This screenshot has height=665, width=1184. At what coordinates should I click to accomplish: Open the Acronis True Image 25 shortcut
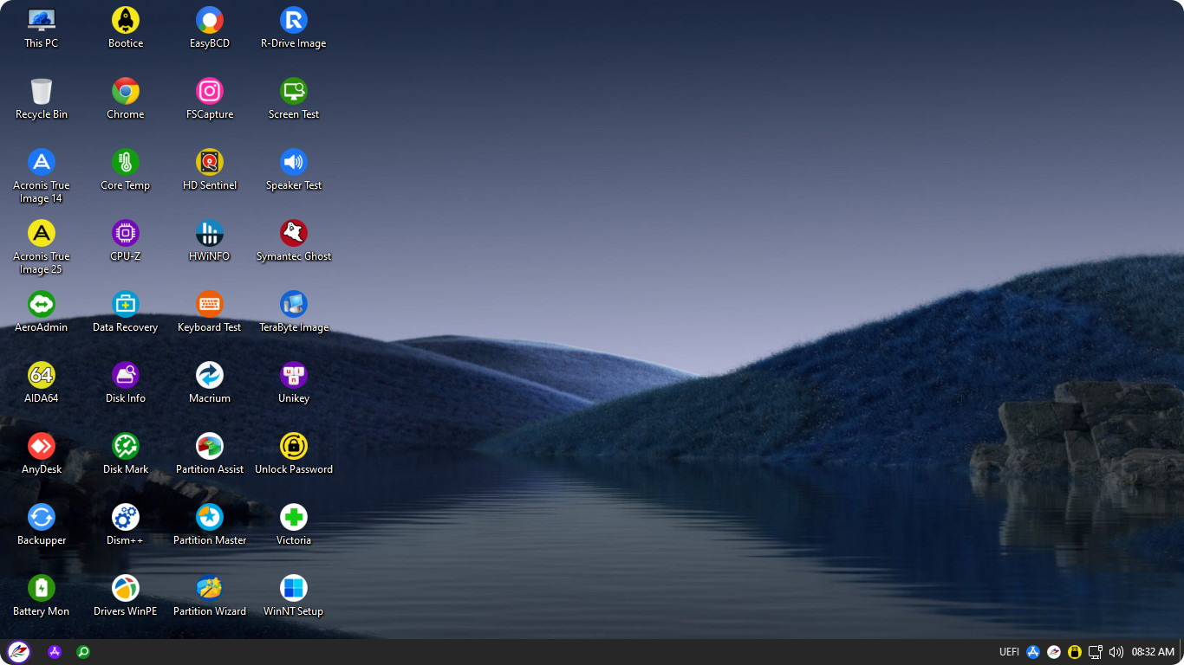pos(41,234)
